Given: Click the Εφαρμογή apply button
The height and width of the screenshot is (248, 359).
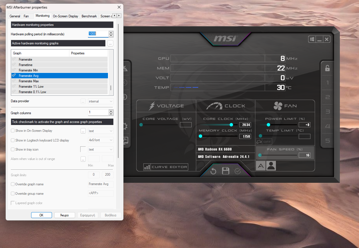Looking at the screenshot, I should pos(88,215).
